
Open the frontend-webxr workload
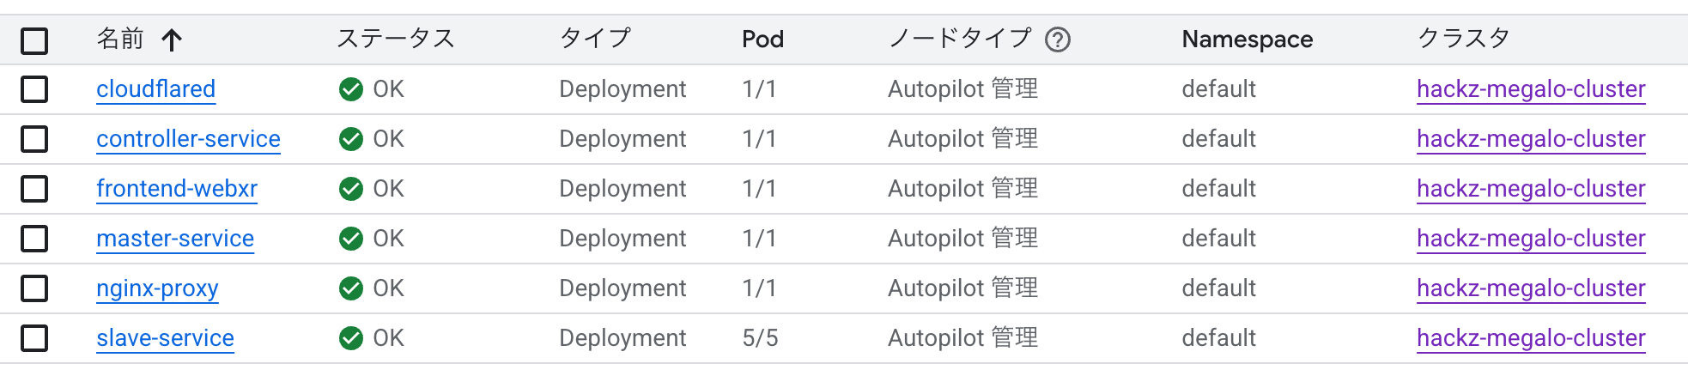tap(177, 189)
